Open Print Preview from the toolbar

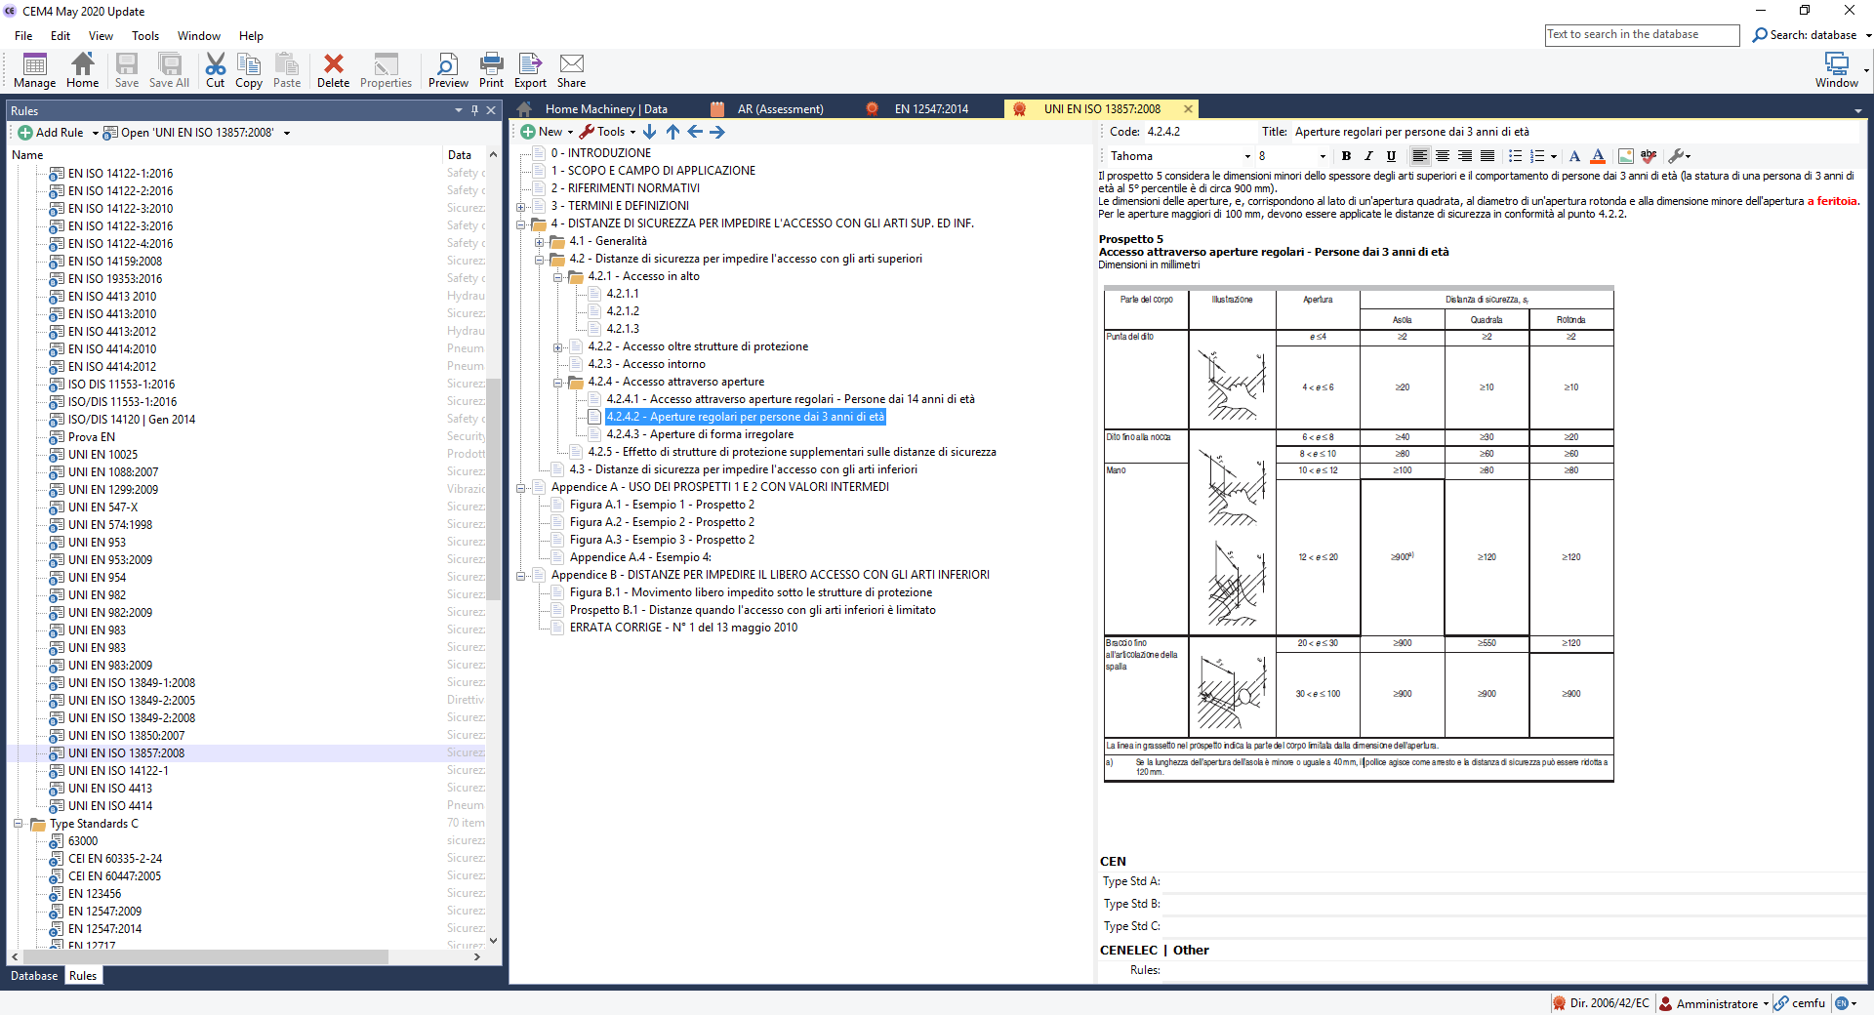click(x=447, y=69)
